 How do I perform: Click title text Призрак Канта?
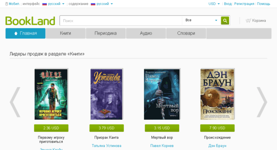107,138
